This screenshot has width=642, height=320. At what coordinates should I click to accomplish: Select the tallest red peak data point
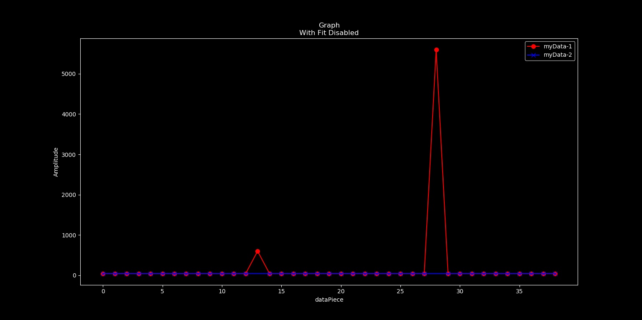(x=436, y=50)
